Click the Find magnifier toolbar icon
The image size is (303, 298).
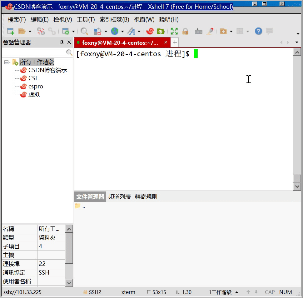[84, 31]
